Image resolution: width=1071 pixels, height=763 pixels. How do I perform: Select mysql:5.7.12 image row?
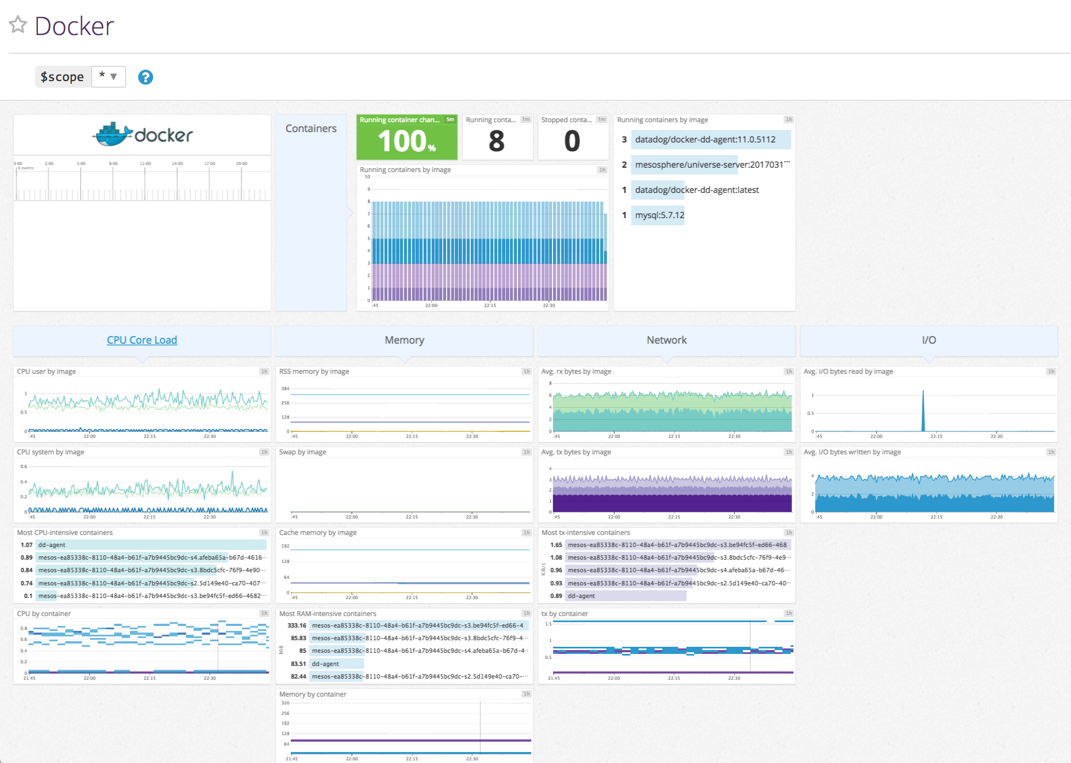click(706, 215)
